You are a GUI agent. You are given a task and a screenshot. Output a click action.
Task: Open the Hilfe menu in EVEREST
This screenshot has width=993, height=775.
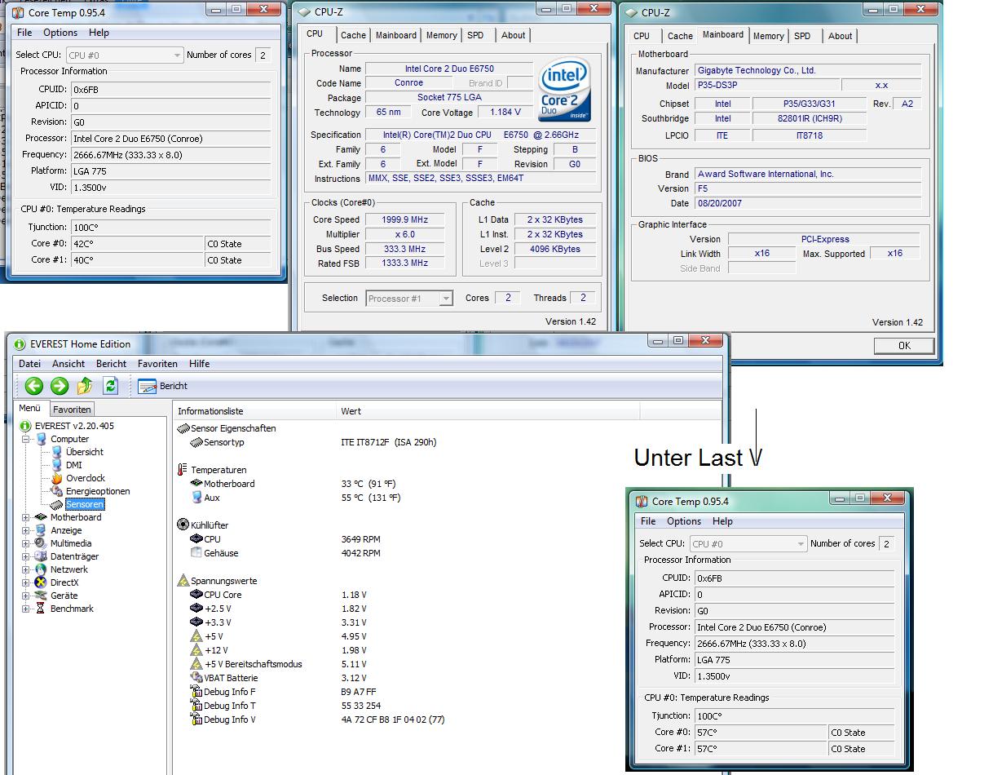(x=199, y=364)
